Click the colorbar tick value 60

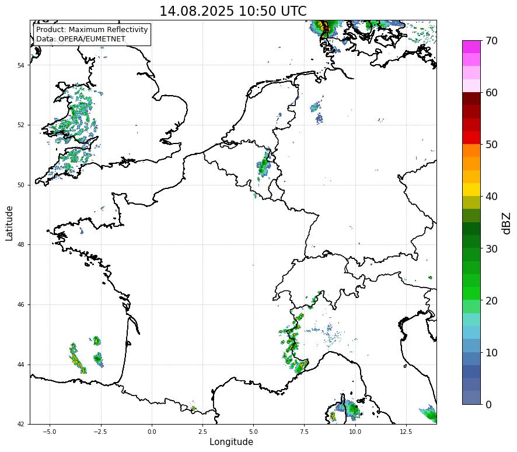pyautogui.click(x=491, y=93)
